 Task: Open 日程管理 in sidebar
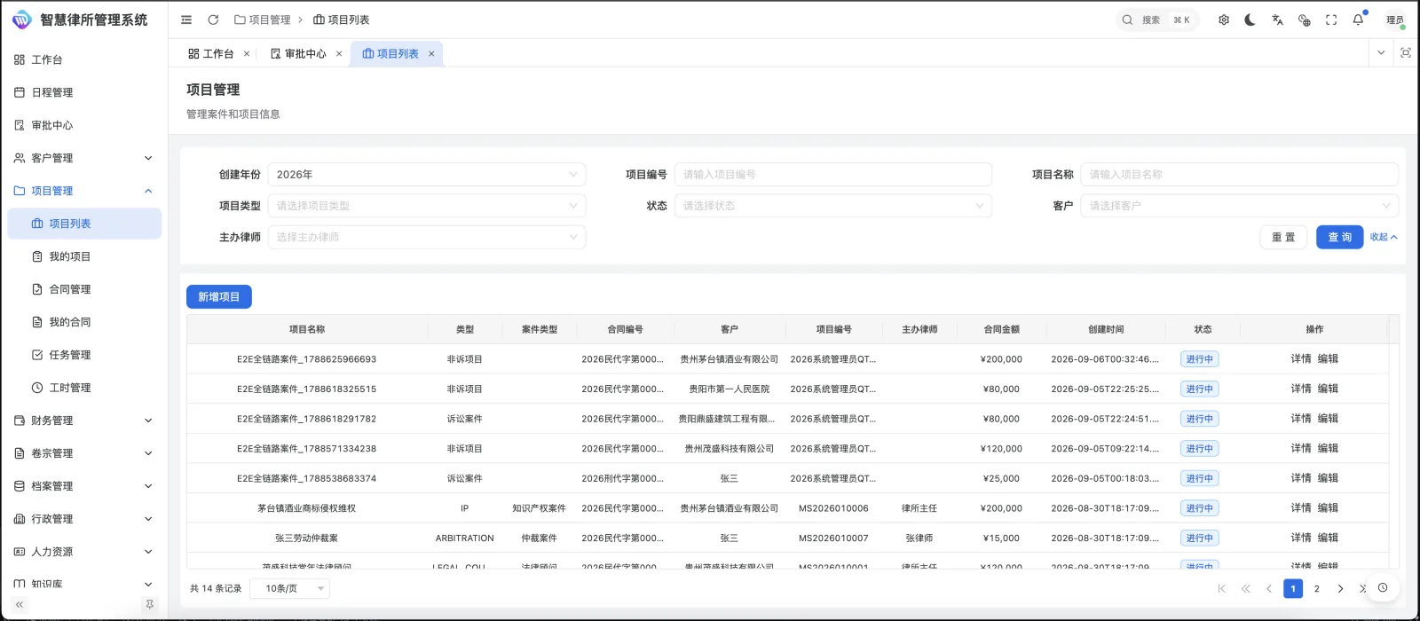(84, 92)
